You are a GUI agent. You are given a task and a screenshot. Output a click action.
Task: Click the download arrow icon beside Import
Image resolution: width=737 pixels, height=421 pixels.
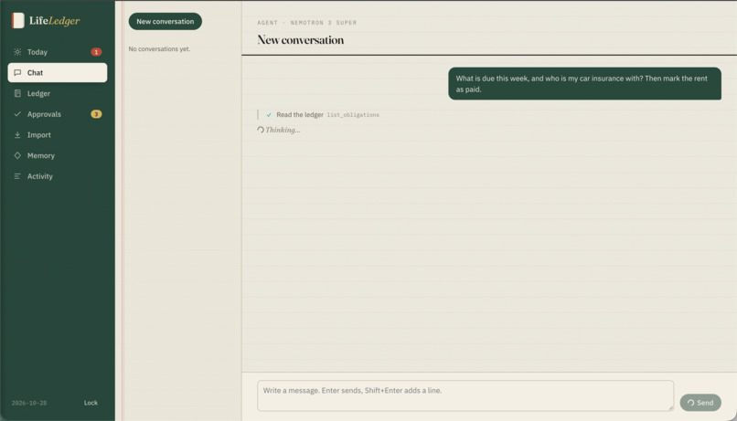(17, 134)
